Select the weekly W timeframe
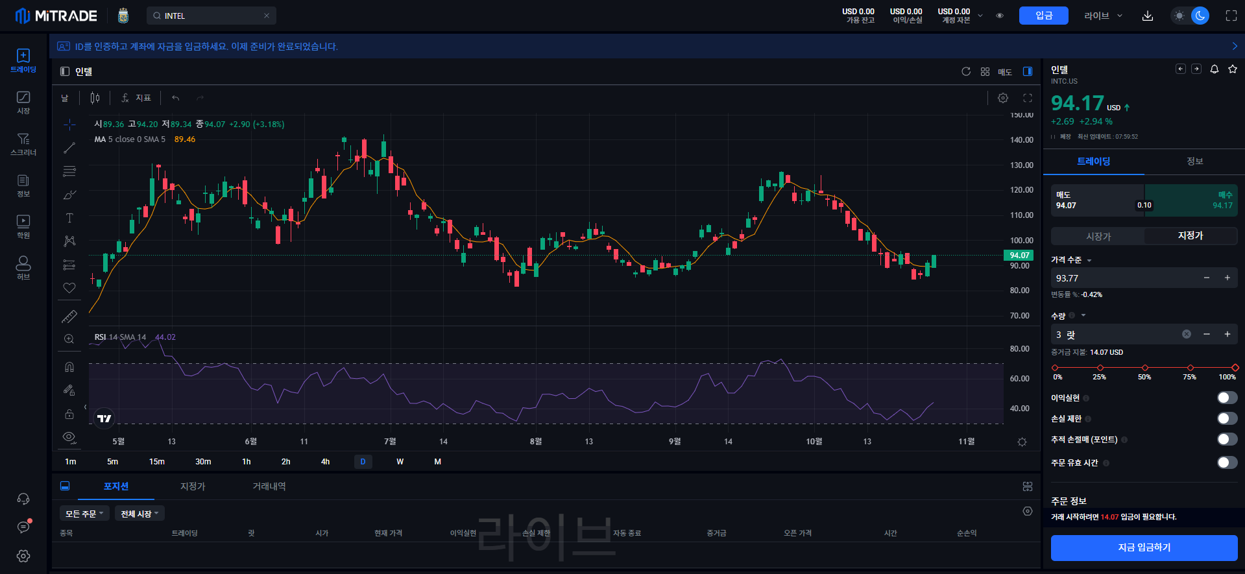 pyautogui.click(x=400, y=462)
